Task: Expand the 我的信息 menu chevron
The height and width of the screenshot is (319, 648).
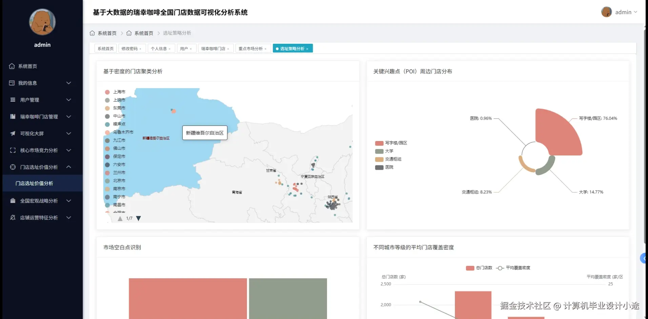Action: [x=69, y=83]
